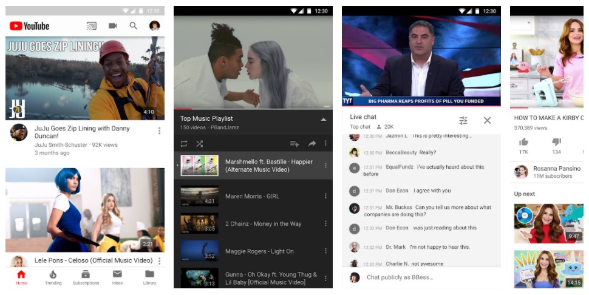Open the Subscriptions tab

click(86, 278)
